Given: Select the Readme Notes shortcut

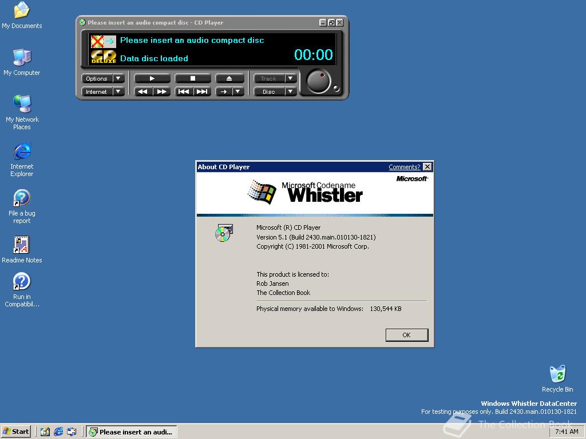Looking at the screenshot, I should click(x=22, y=249).
